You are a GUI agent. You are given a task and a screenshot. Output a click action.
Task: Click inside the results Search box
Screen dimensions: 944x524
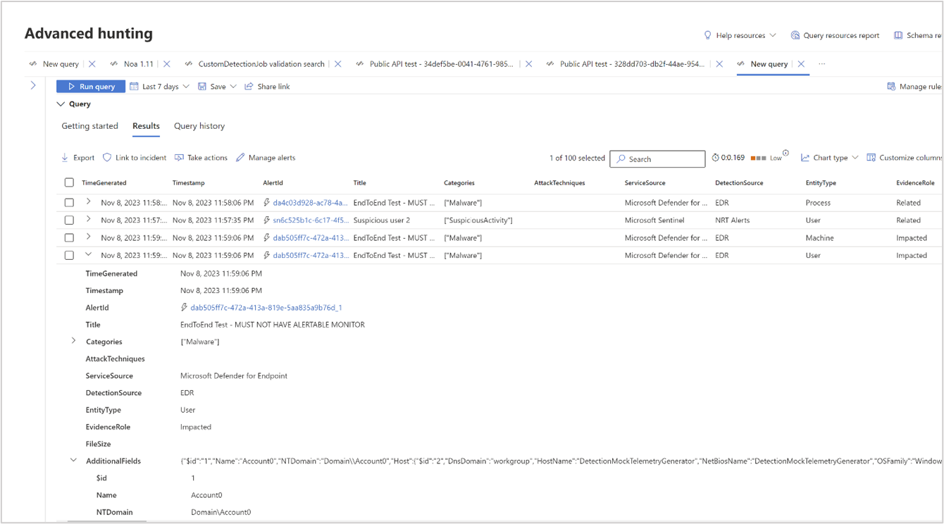657,158
